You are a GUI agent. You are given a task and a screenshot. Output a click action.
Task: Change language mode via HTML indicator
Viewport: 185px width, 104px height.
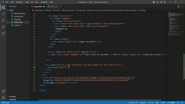(x=163, y=103)
